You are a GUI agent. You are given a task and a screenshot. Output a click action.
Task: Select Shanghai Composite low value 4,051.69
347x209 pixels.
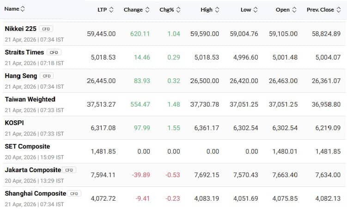tap(246, 198)
